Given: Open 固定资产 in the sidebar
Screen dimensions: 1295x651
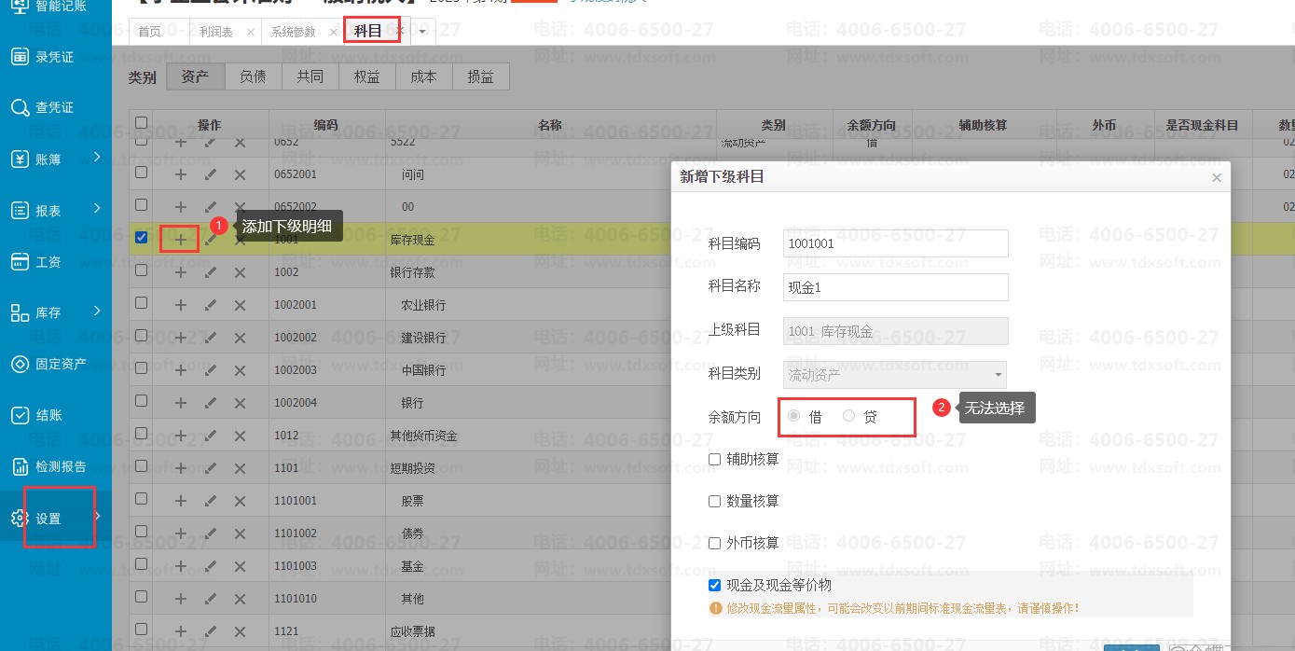Looking at the screenshot, I should pyautogui.click(x=60, y=364).
